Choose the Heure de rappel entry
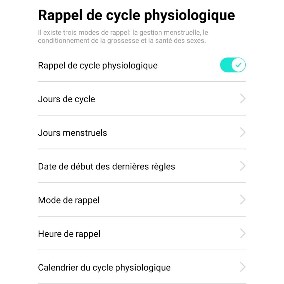The image size is (284, 284). click(x=69, y=234)
